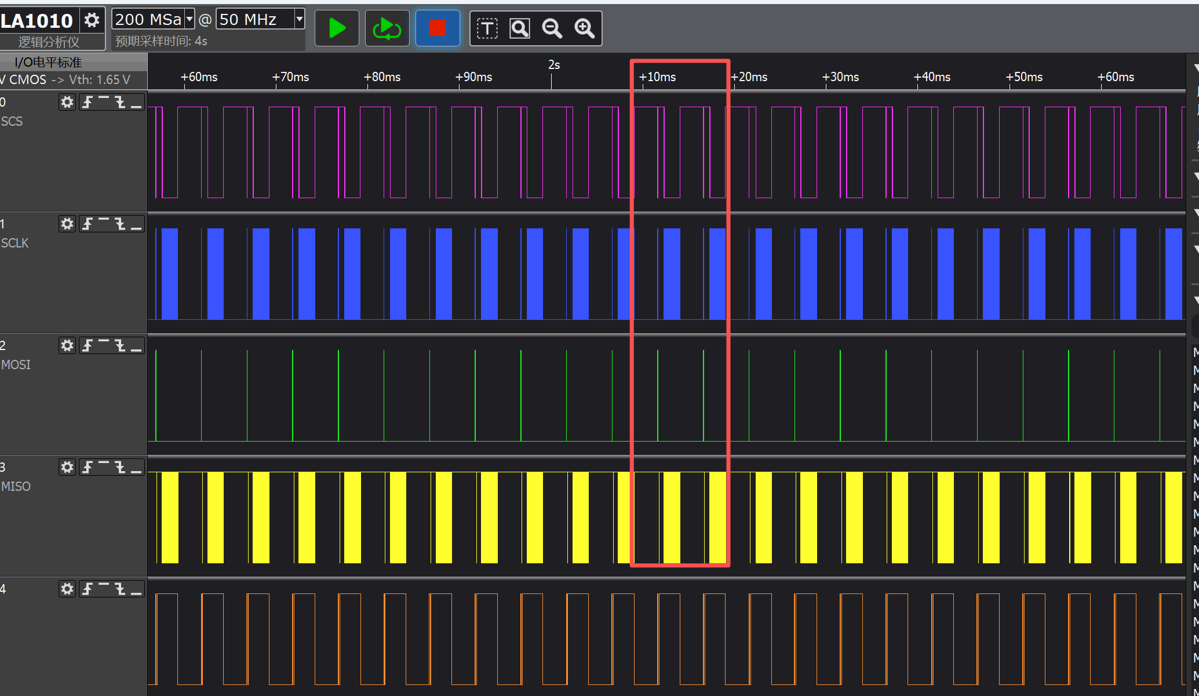Screen dimensions: 1199x696
Task: Set falling edge trigger on SCS channel
Action: coord(120,103)
